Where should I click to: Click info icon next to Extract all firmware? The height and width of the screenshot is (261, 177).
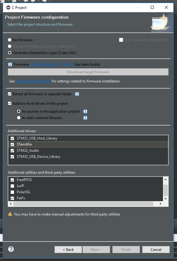coord(77,94)
